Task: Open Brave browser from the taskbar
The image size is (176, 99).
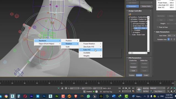Action: point(76,96)
